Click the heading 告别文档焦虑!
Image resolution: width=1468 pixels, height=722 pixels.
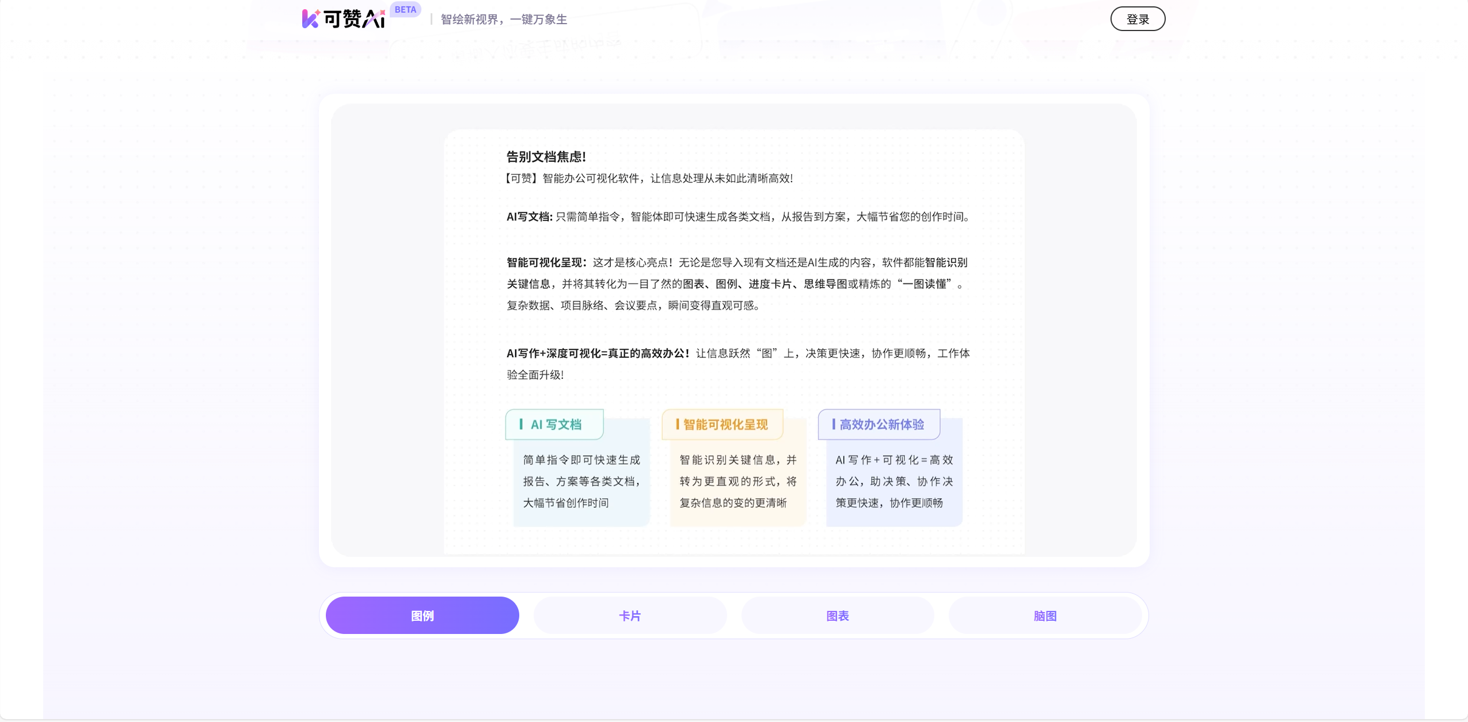tap(546, 156)
